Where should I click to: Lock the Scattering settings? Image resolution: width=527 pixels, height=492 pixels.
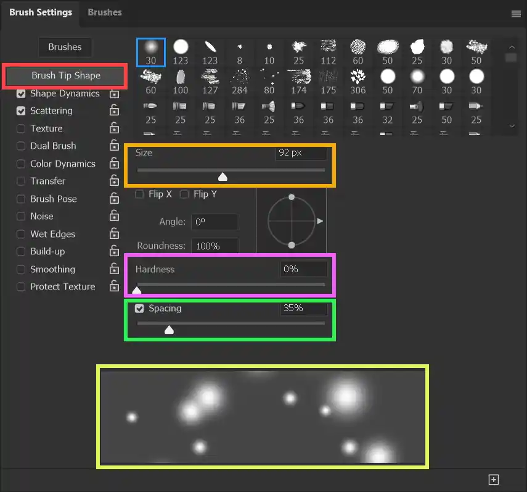[114, 111]
